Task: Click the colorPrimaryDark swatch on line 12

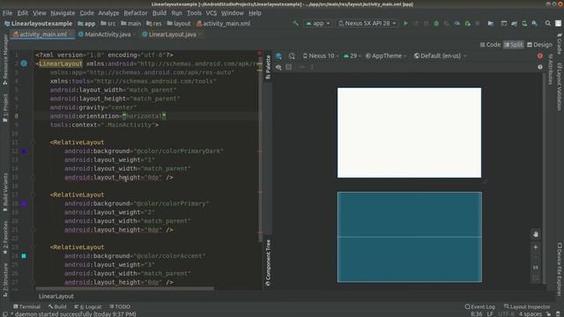Action: tap(24, 151)
